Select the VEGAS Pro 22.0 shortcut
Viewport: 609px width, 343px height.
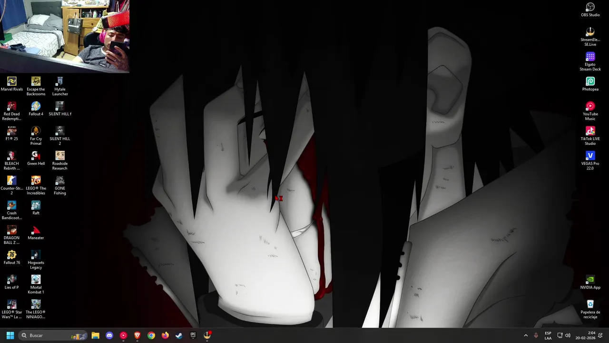click(590, 161)
